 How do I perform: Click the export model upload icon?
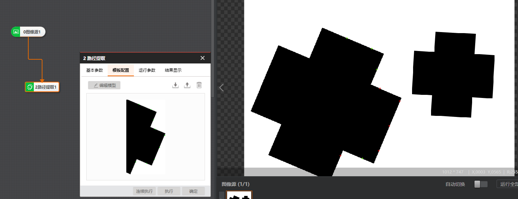pos(187,85)
